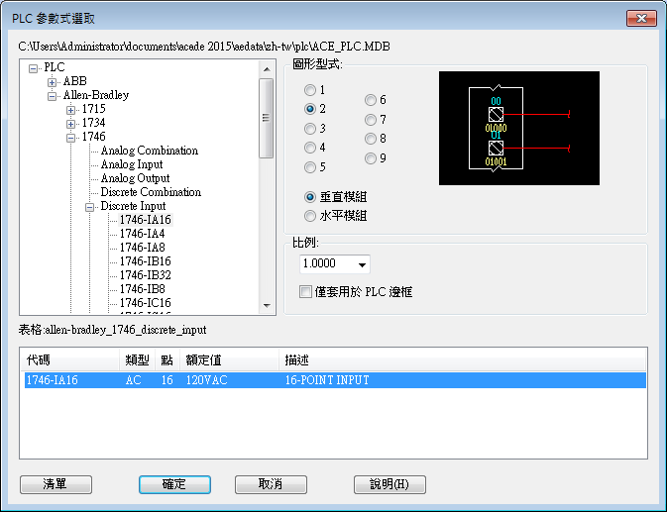The height and width of the screenshot is (512, 667).
Task: Select module 1746-IB8 in the tree
Action: (x=142, y=289)
